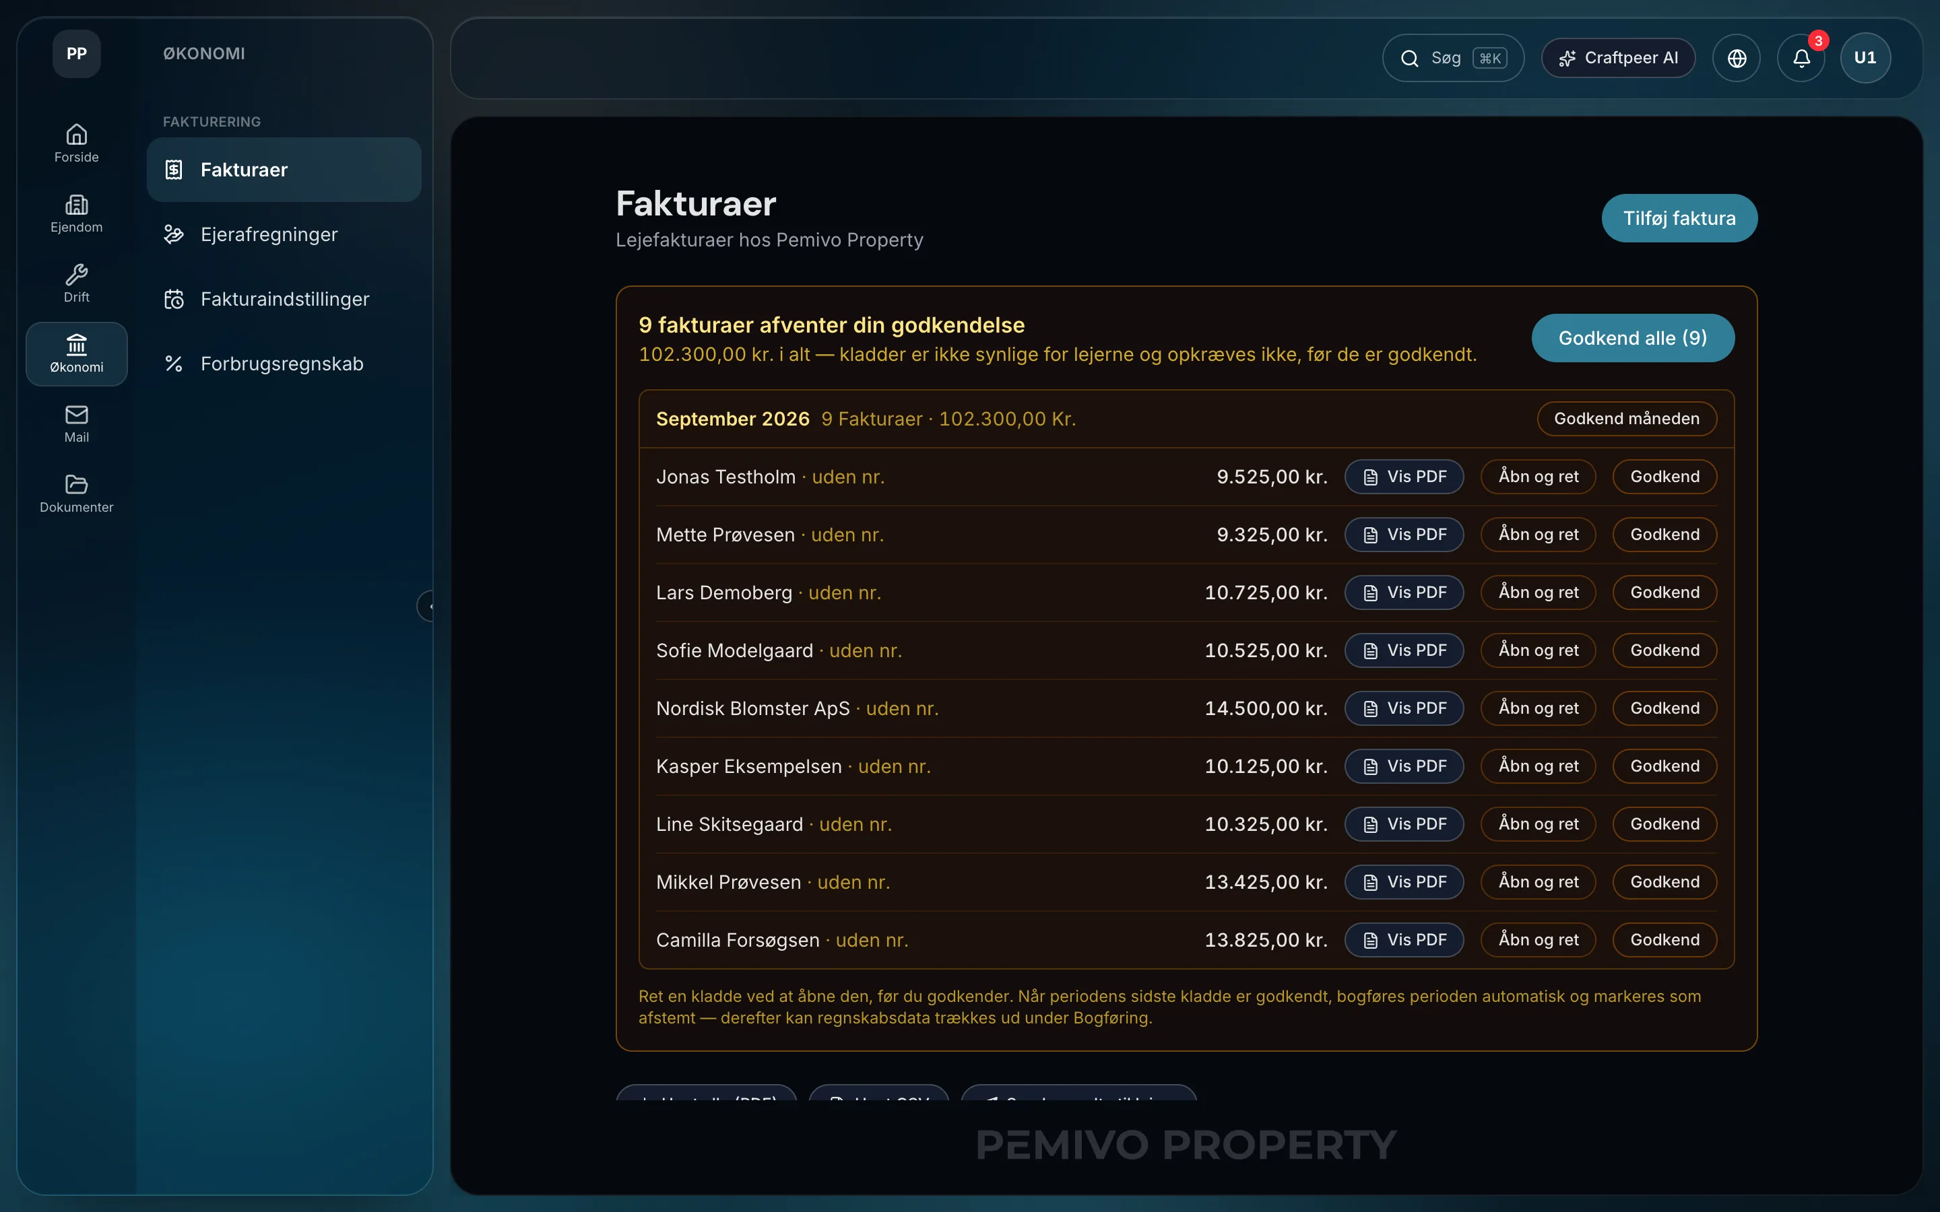Click Åbn og ret for Lars Demoberg
The image size is (1940, 1212).
tap(1538, 593)
